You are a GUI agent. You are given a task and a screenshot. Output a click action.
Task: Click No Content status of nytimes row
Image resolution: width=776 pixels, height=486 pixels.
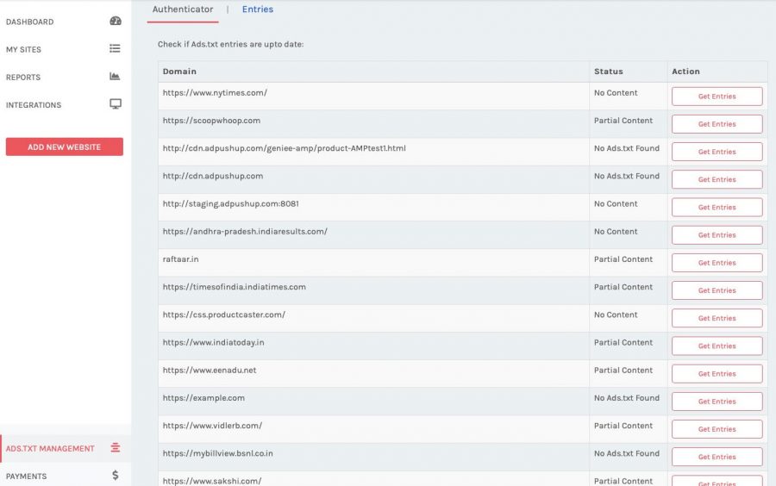pyautogui.click(x=616, y=92)
